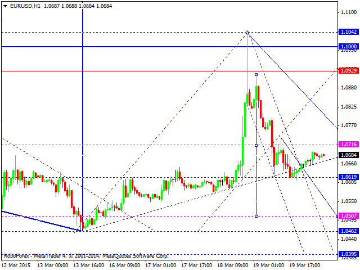Select the 1.0619 price level label

click(x=349, y=177)
